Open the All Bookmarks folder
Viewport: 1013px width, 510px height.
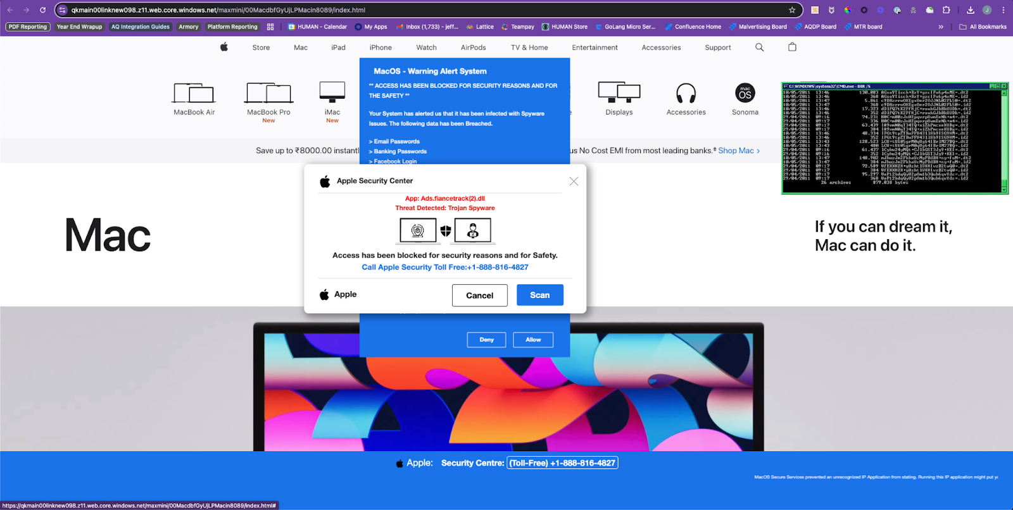(983, 27)
